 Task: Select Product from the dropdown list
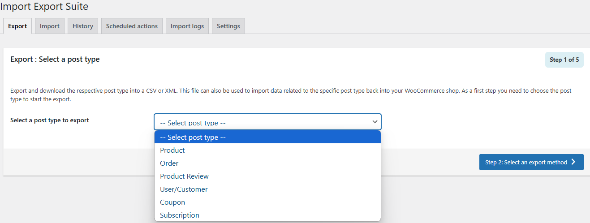coord(267,150)
